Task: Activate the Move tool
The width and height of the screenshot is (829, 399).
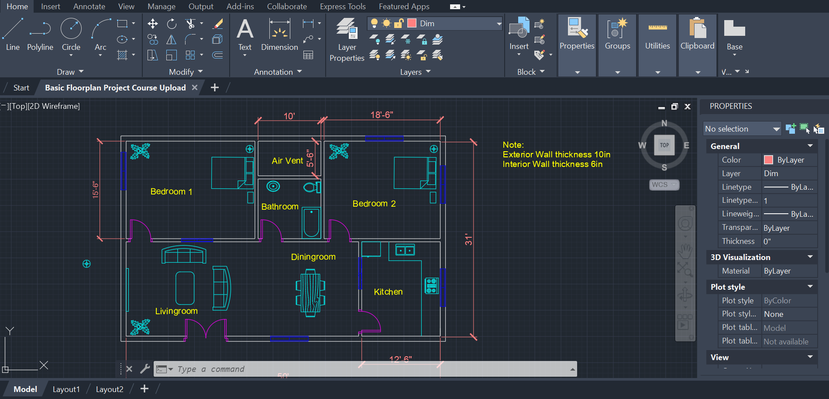Action: pos(153,24)
